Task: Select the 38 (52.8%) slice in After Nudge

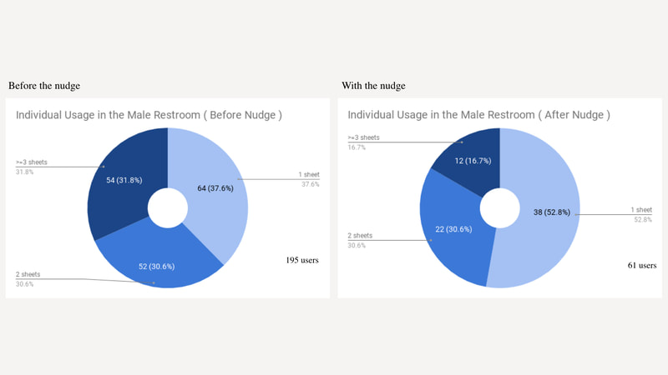Action: [x=552, y=212]
